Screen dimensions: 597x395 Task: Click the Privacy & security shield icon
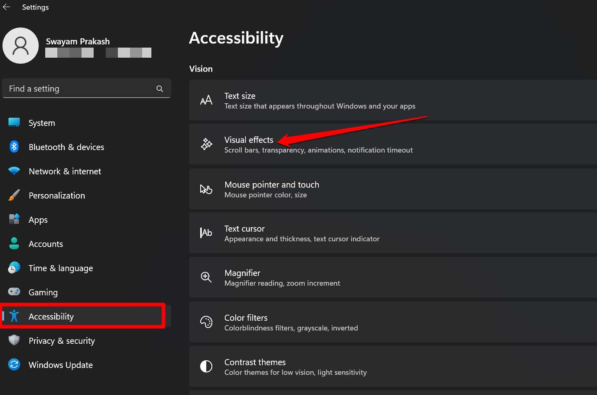14,341
